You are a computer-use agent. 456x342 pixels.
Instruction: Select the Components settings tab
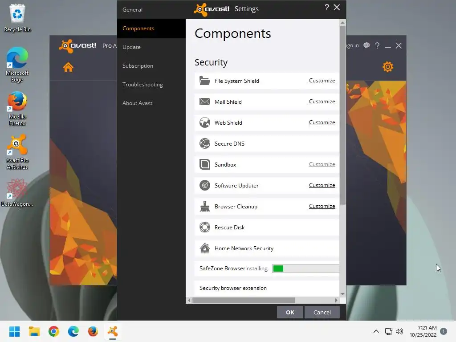pos(151,28)
